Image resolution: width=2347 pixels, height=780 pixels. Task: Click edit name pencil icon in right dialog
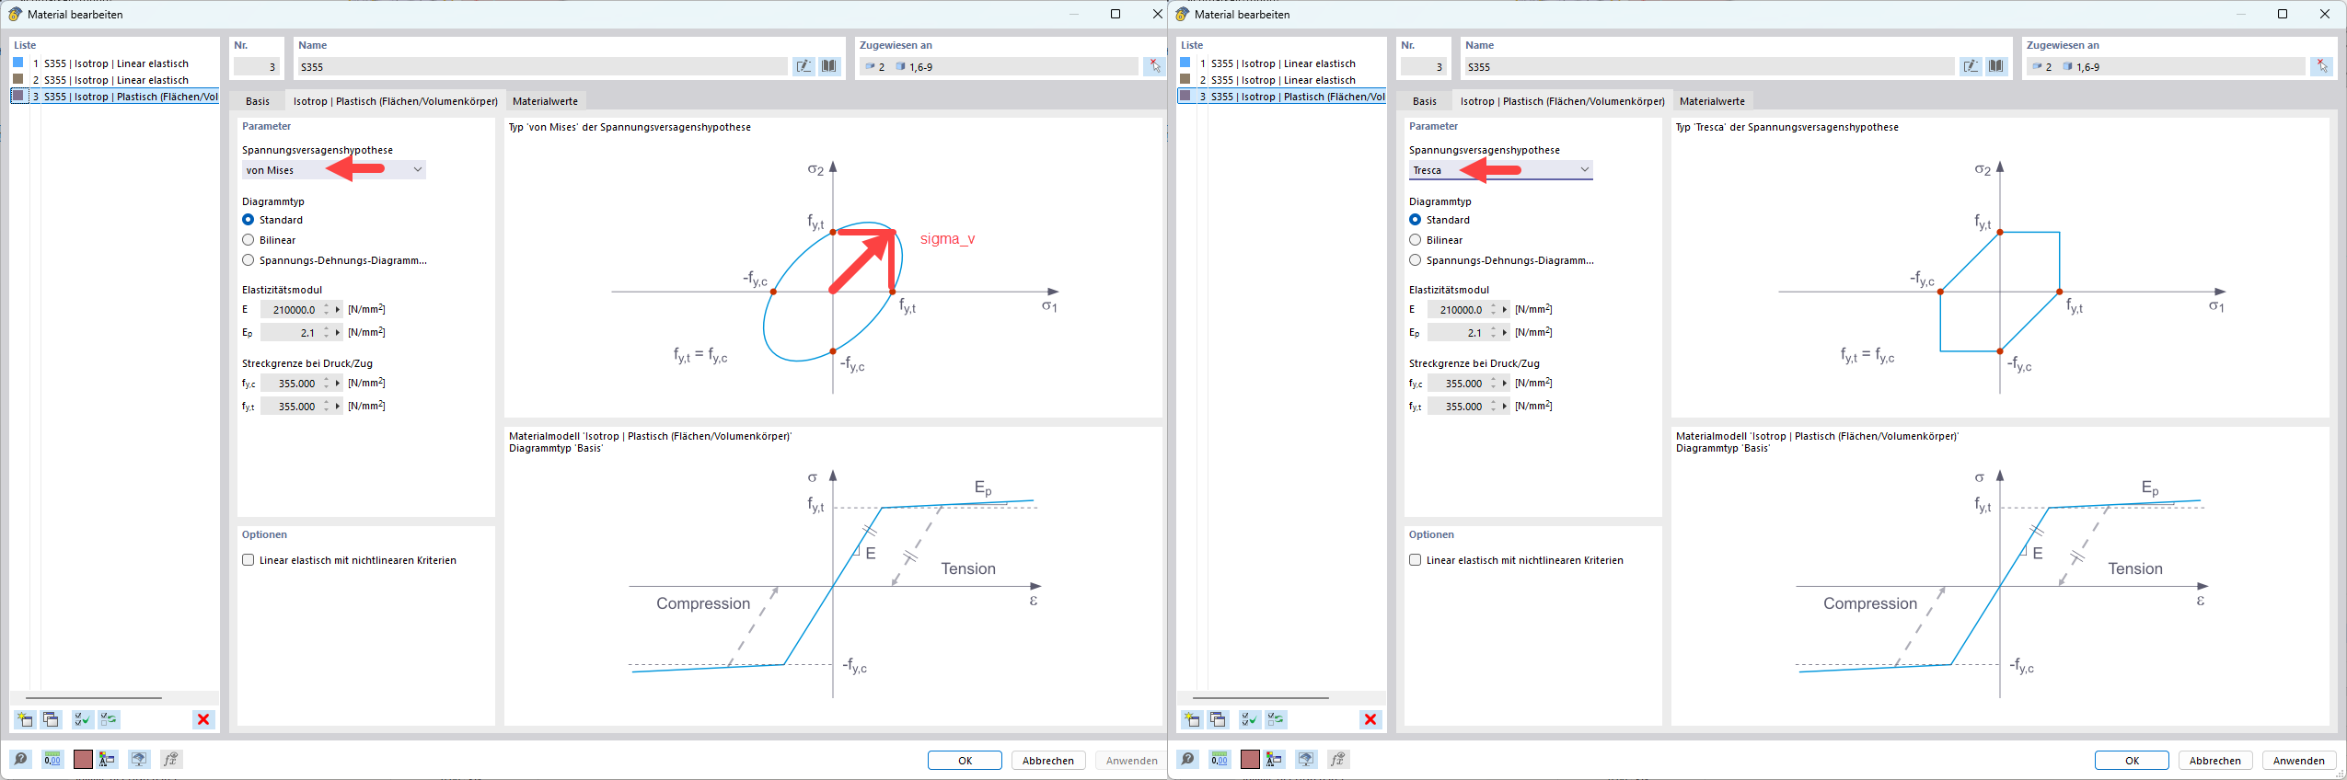[x=1970, y=66]
